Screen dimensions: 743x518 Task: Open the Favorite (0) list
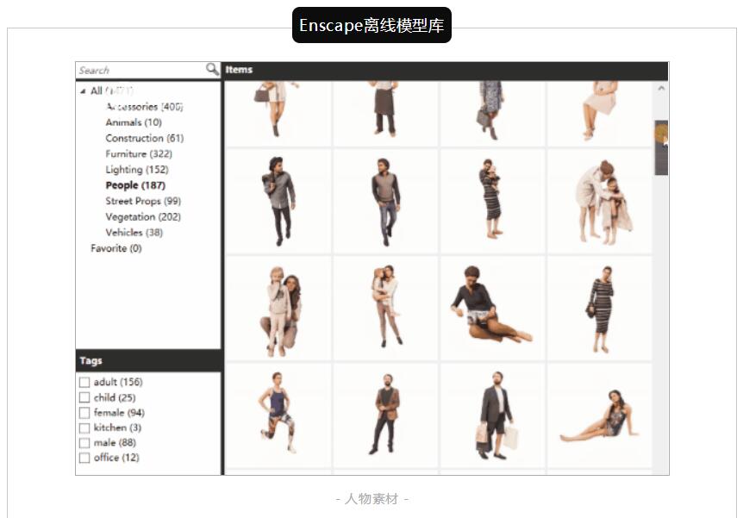tap(116, 248)
